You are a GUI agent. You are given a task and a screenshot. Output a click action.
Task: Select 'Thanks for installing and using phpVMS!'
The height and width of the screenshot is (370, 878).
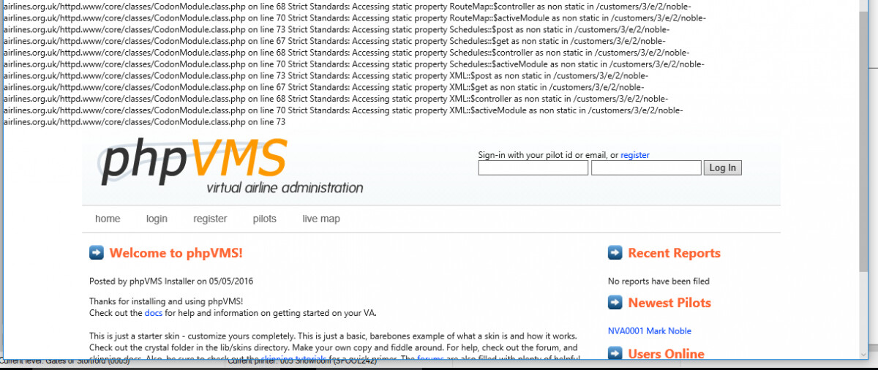point(165,301)
